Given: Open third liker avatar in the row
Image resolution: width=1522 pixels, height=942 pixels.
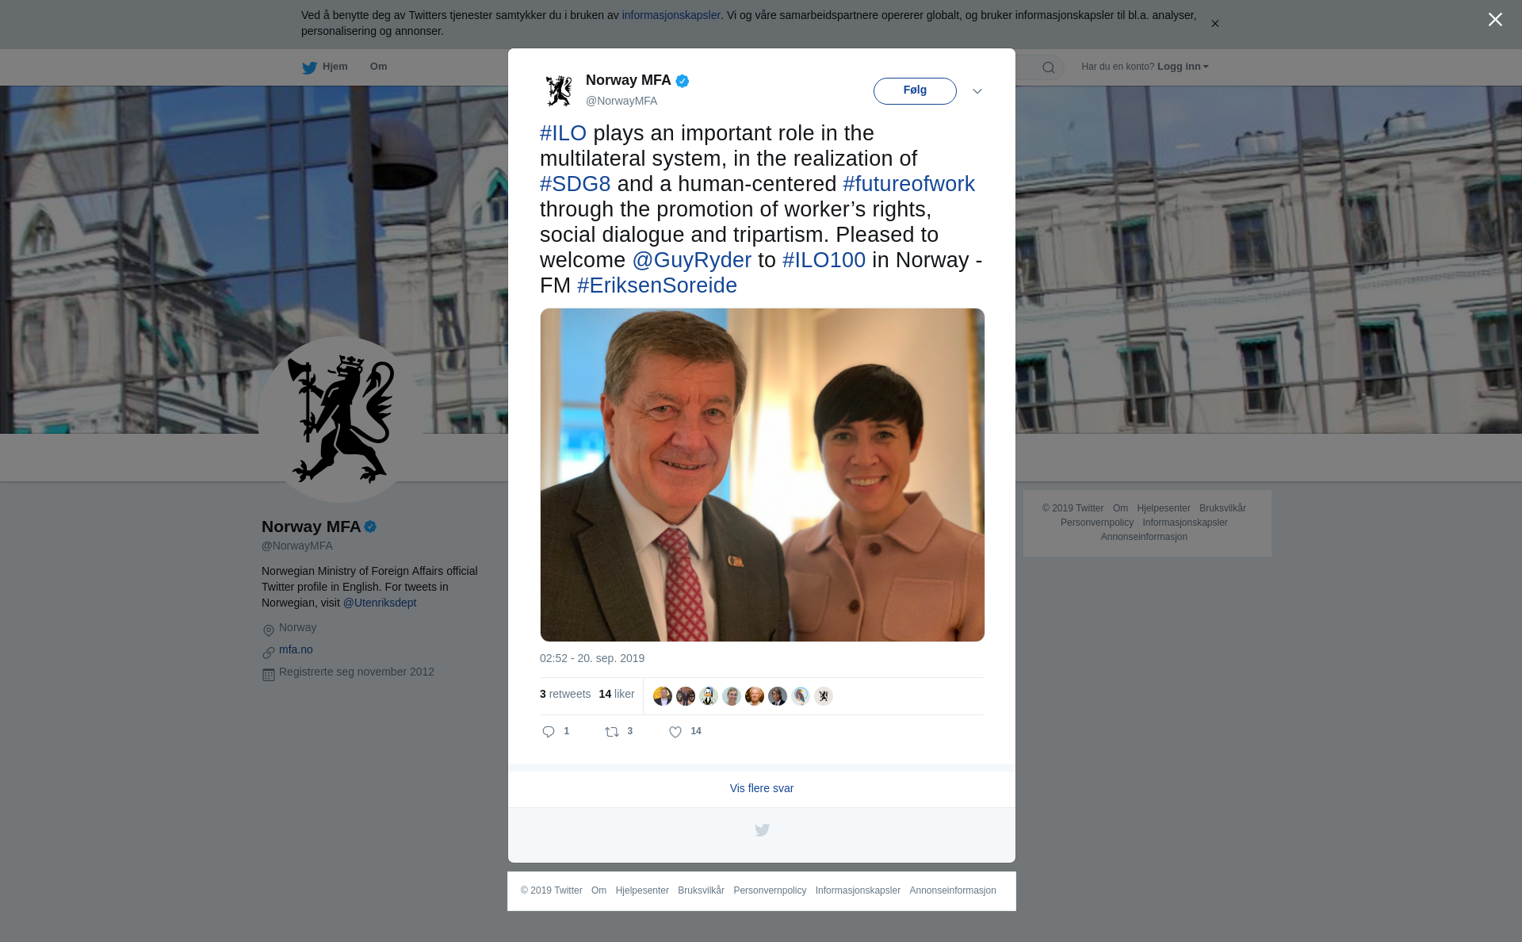Looking at the screenshot, I should tap(709, 696).
